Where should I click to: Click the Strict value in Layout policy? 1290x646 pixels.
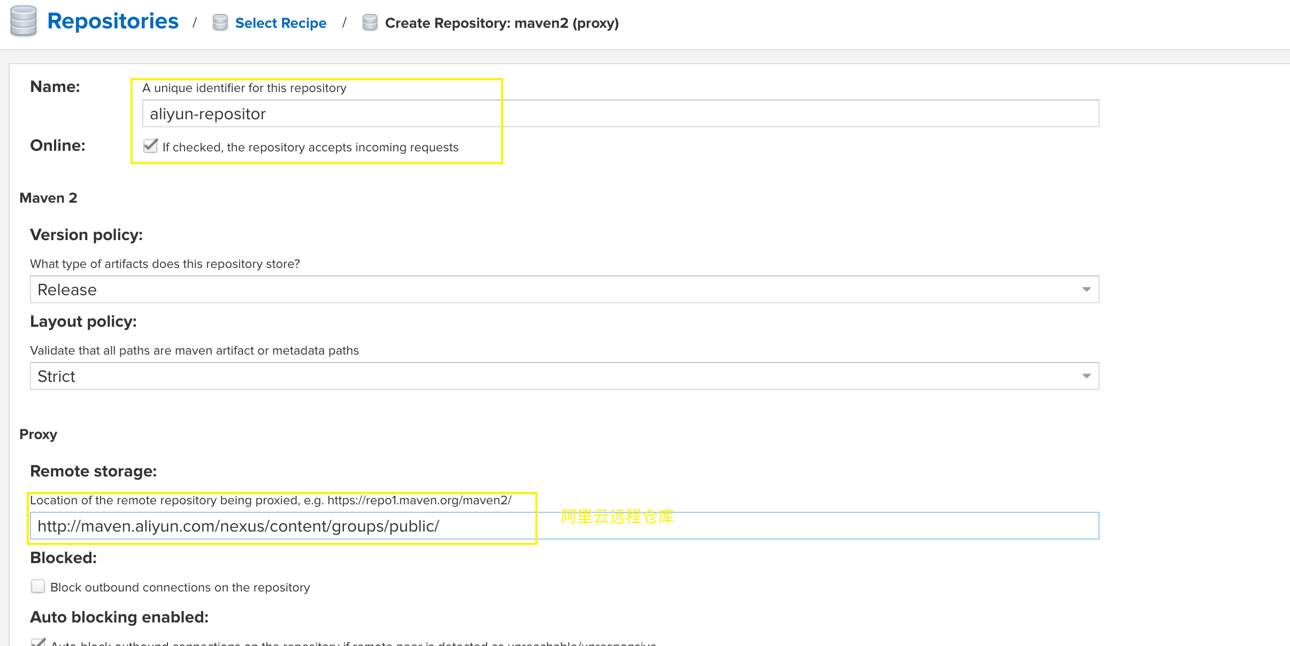coord(57,376)
